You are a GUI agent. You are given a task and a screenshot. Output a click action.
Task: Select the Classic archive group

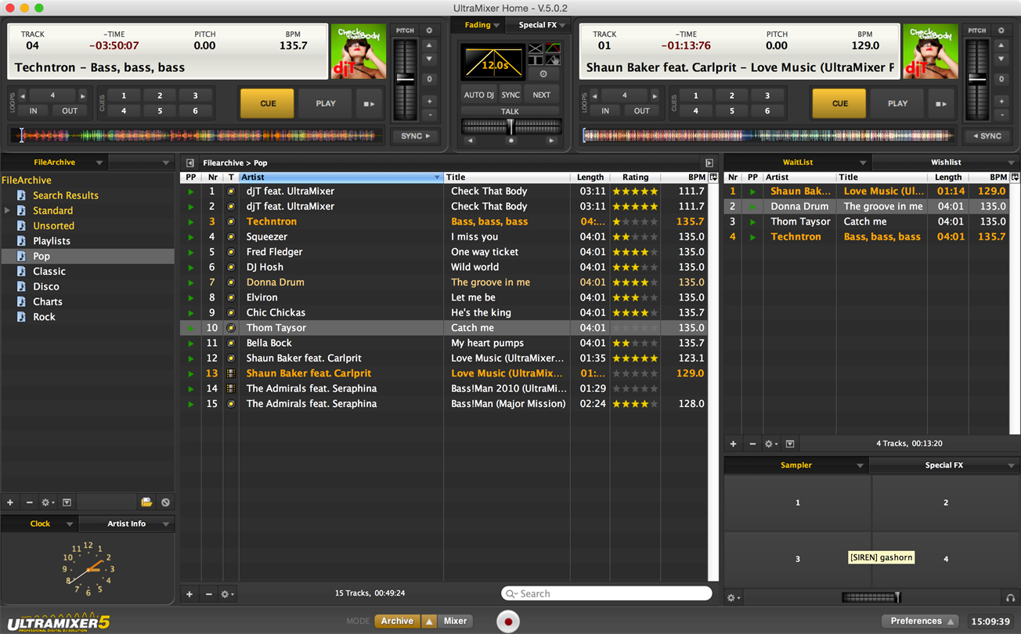pyautogui.click(x=49, y=272)
